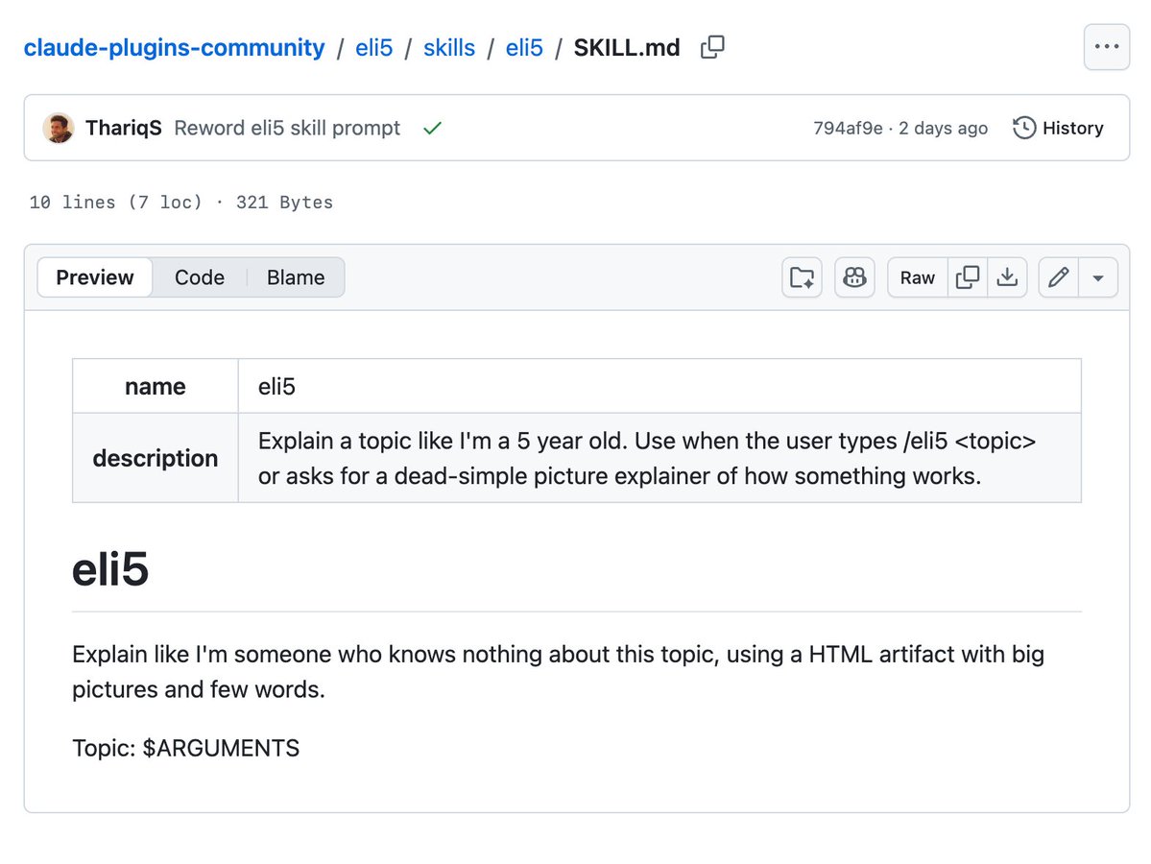Image resolution: width=1151 pixels, height=864 pixels.
Task: Edit this file with pencil icon
Action: point(1059,277)
